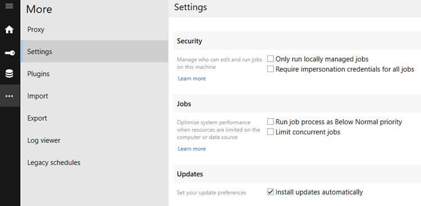Click the Set your update preferences text
This screenshot has width=421, height=206.
click(x=211, y=193)
